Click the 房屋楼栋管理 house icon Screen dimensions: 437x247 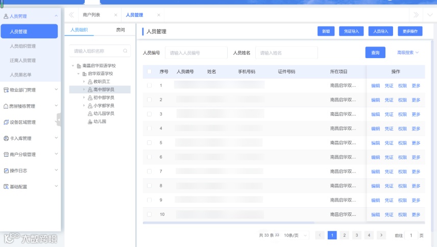click(x=6, y=106)
